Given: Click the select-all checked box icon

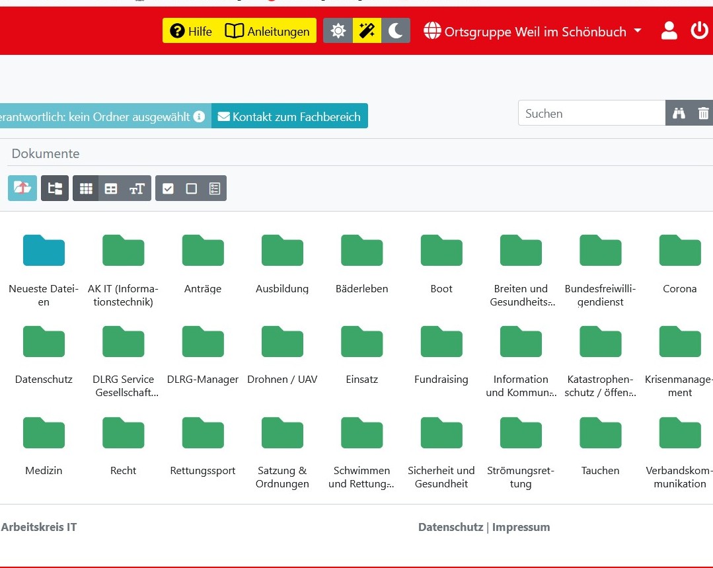Looking at the screenshot, I should pos(168,188).
